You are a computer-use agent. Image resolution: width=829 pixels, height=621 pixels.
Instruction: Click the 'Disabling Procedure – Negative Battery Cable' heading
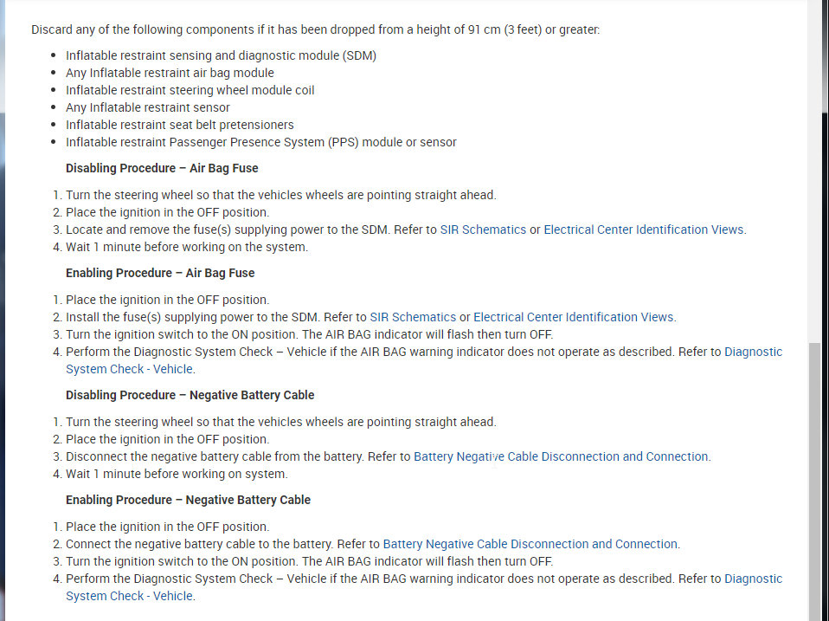(x=190, y=395)
